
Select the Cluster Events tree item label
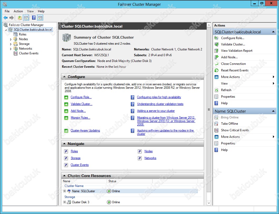point(29,53)
